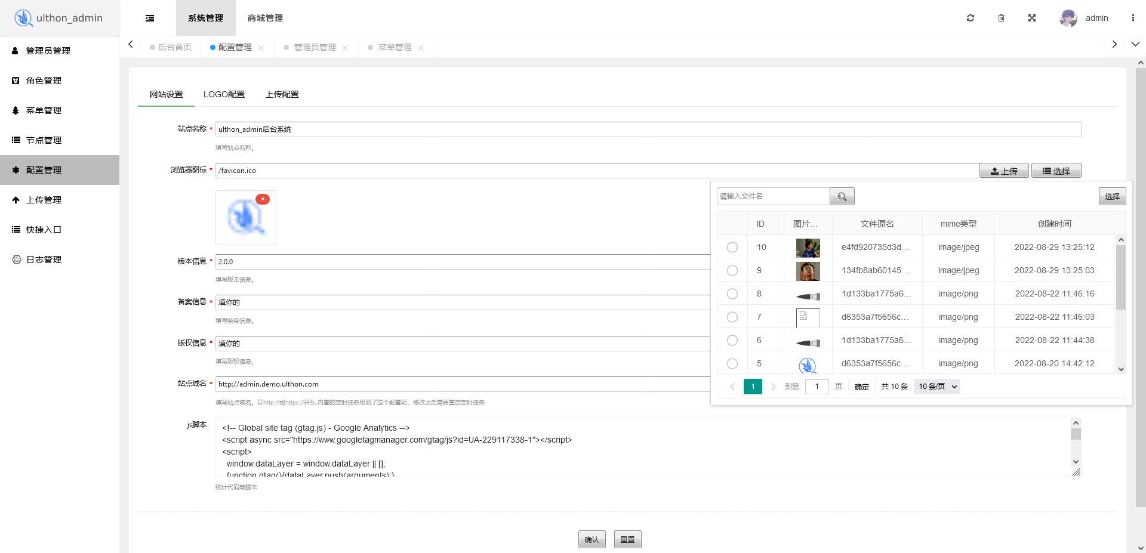
Task: Click the ulthon_admin logo
Action: tap(58, 18)
